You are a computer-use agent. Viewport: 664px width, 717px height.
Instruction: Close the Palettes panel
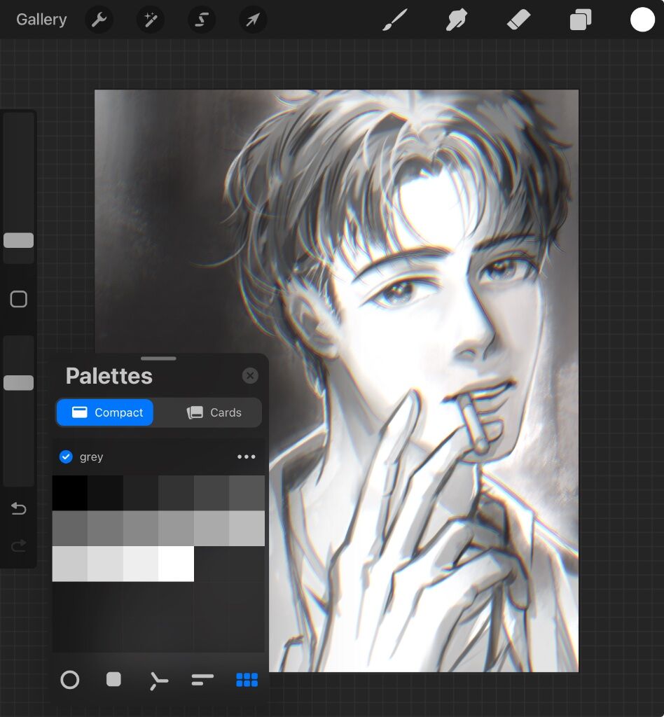250,376
